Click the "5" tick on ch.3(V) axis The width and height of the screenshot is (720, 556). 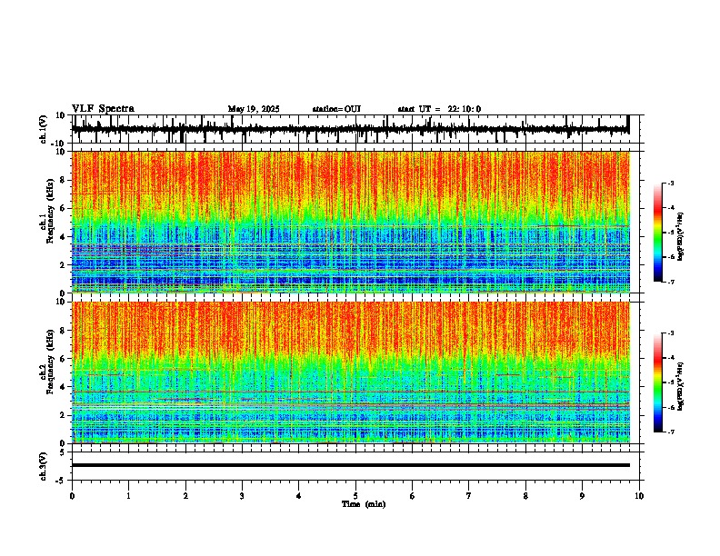[x=63, y=452]
